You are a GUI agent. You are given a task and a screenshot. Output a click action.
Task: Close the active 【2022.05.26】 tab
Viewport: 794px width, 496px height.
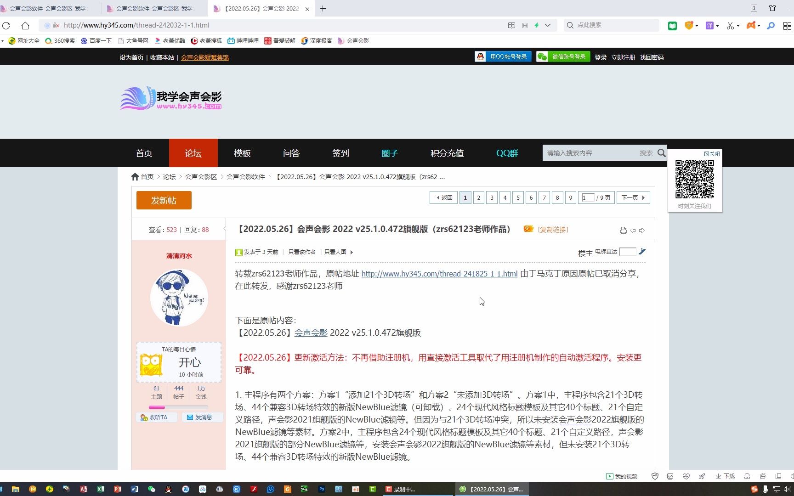click(307, 9)
